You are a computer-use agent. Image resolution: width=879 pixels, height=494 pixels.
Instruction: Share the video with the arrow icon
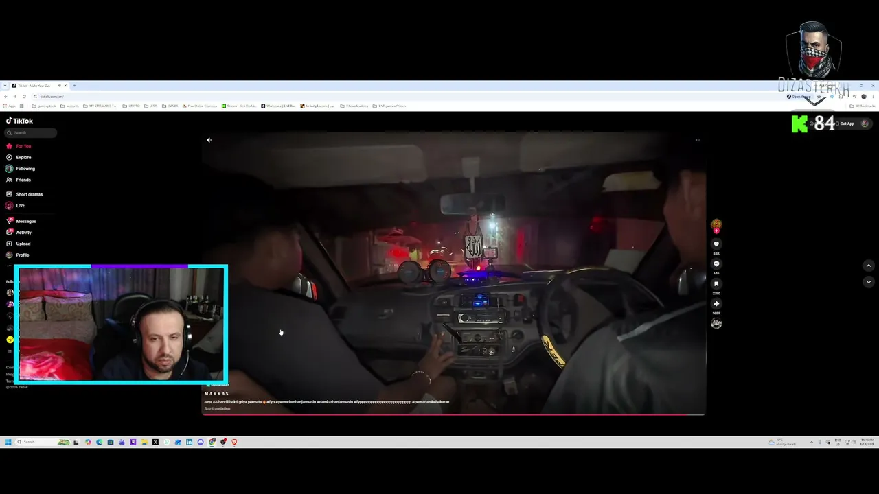pyautogui.click(x=716, y=304)
